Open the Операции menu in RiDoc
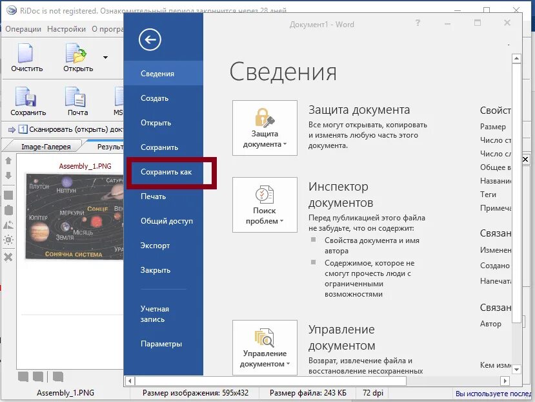 [x=23, y=29]
